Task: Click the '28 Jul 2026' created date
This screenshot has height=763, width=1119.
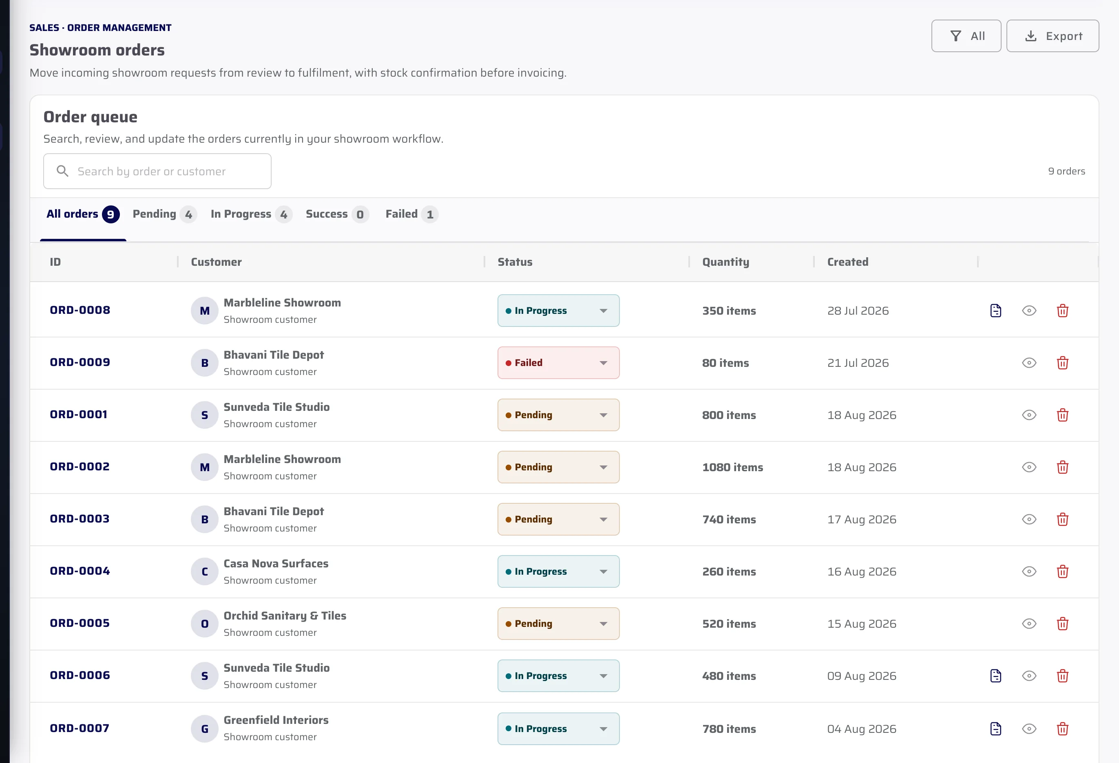Action: coord(858,311)
